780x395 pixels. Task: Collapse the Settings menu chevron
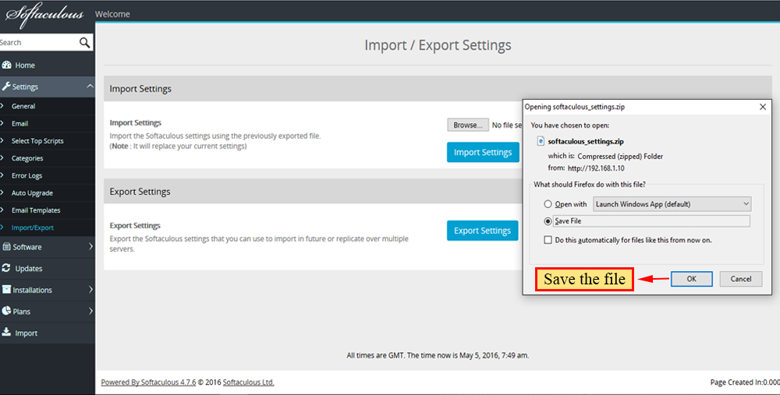tap(90, 86)
